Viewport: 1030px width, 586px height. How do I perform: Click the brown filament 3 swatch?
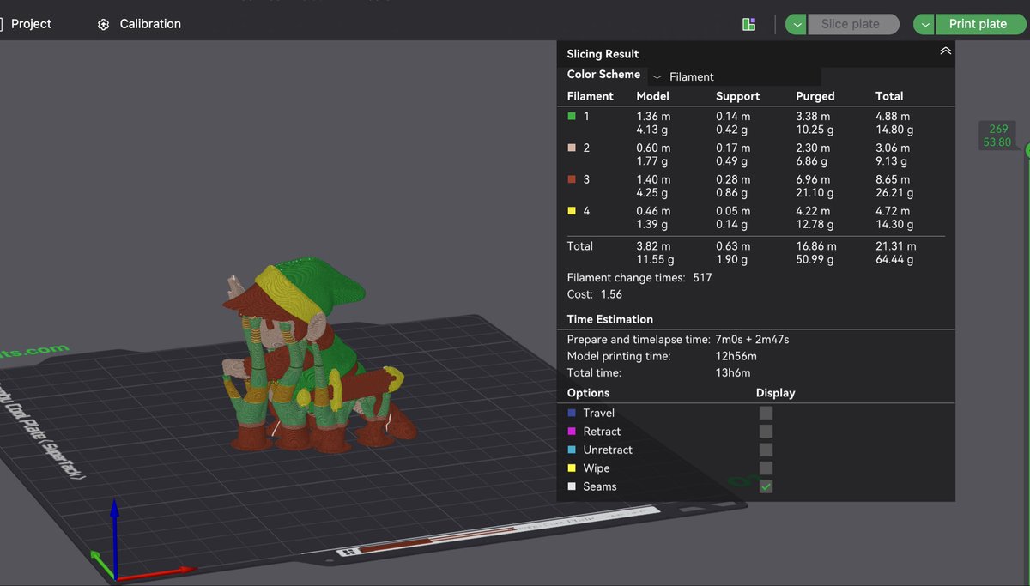(572, 179)
